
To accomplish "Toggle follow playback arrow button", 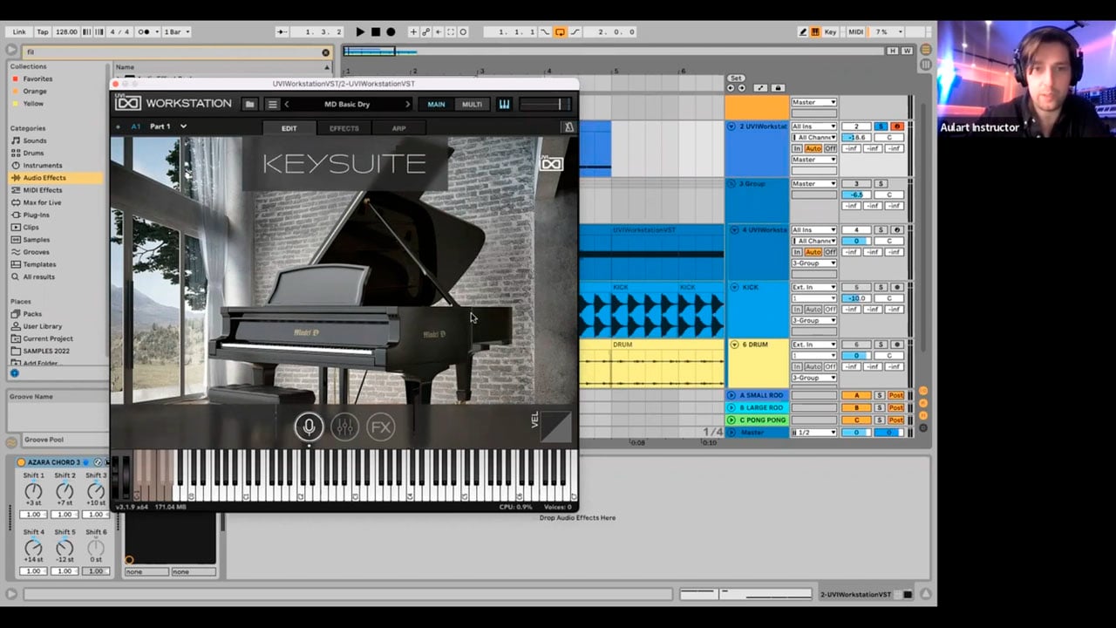I will (282, 31).
